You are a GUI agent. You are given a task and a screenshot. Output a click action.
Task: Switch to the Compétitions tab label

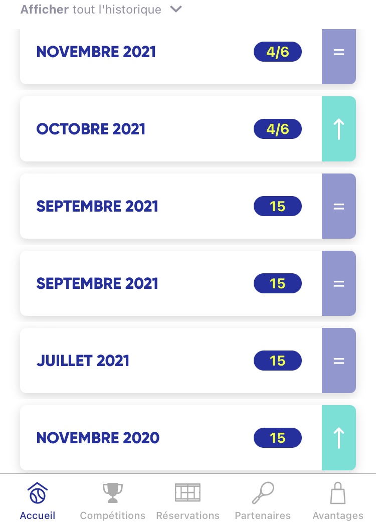point(112,515)
